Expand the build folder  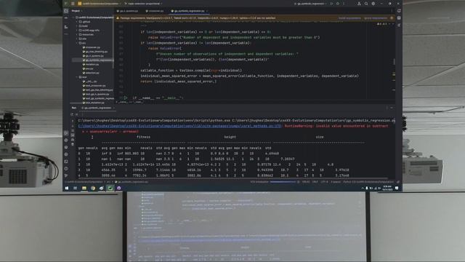[77, 26]
